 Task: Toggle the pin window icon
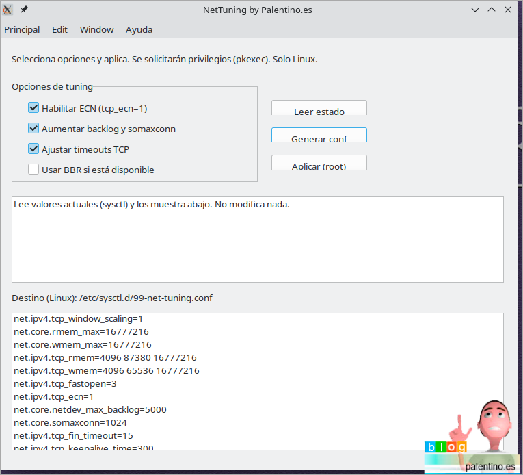pos(25,10)
